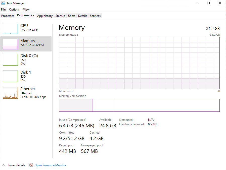Go to the Startup tab
Viewport: 226px width, 170px height.
[x=60, y=16]
